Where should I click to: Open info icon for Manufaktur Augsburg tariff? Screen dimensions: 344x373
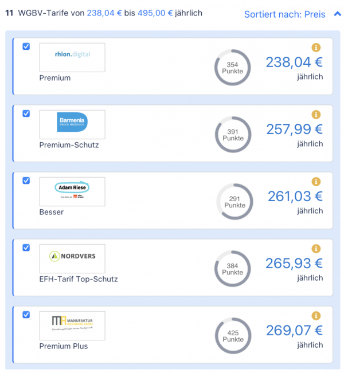[316, 316]
